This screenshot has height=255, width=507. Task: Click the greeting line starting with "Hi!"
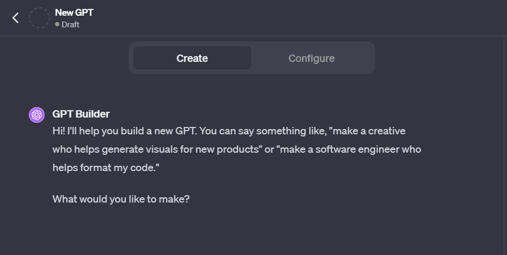click(229, 131)
